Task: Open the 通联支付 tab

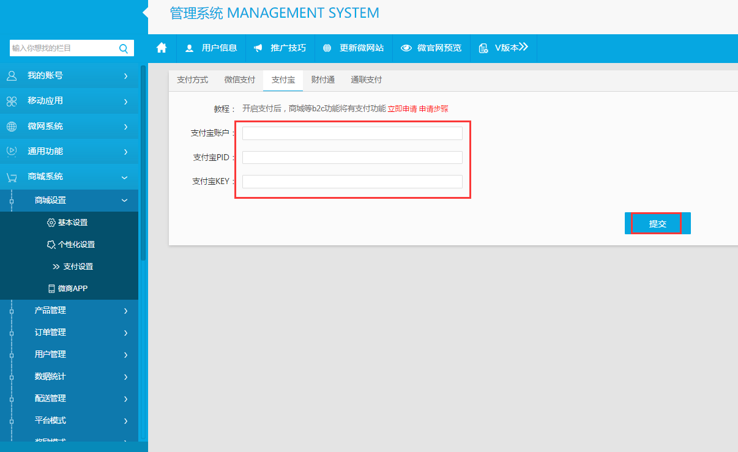Action: [x=367, y=80]
